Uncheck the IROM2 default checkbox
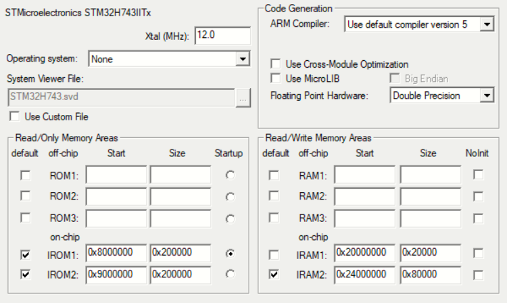The image size is (507, 303). pyautogui.click(x=25, y=275)
